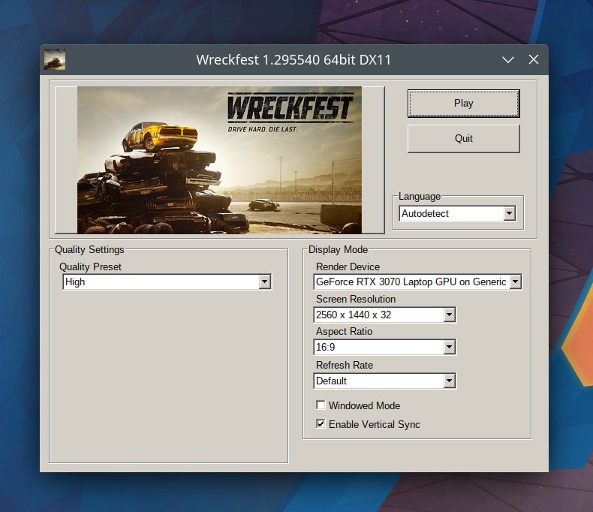Click the Wreckfest 1.295540 64bit DX11 title

coord(293,60)
